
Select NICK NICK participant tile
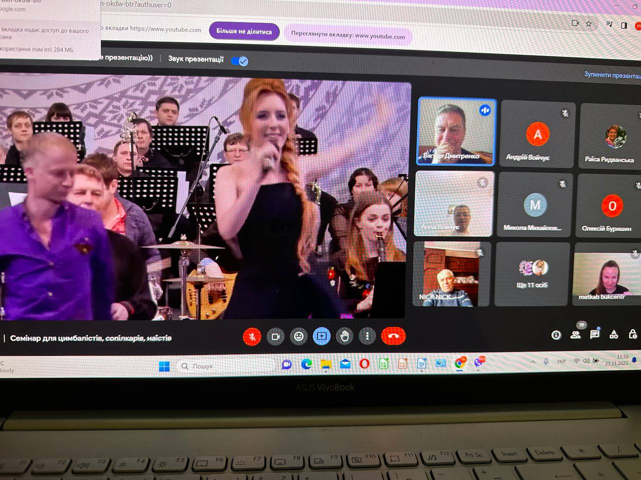click(x=452, y=274)
